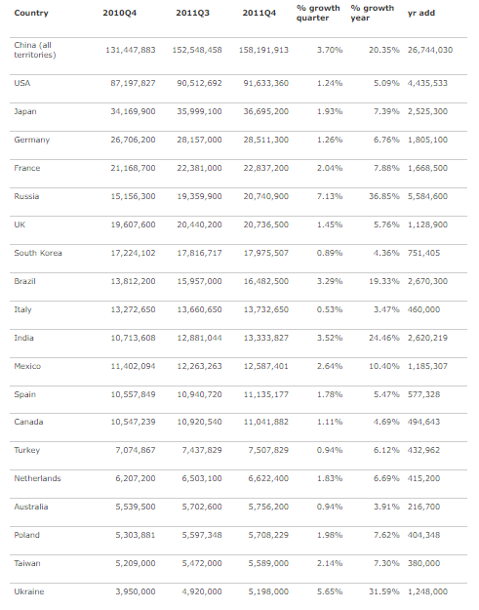Select the Netherlands row label
Viewport: 479px width, 610px height.
pos(37,478)
